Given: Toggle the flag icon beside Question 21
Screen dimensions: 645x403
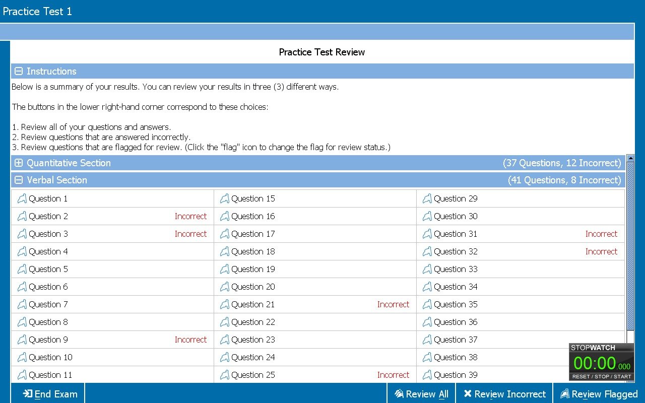Looking at the screenshot, I should click(224, 304).
